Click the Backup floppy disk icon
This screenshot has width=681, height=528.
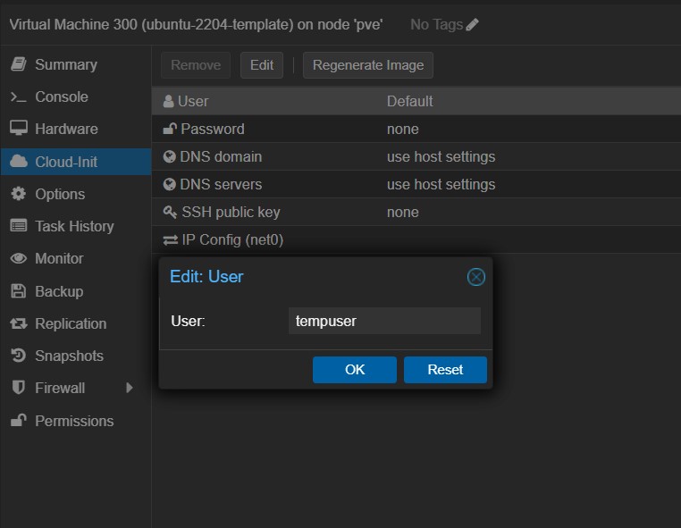click(18, 291)
